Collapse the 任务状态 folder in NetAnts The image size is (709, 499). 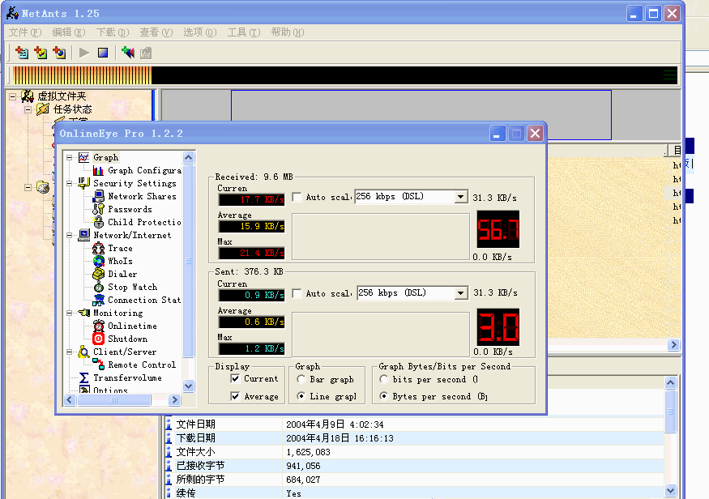pos(28,109)
